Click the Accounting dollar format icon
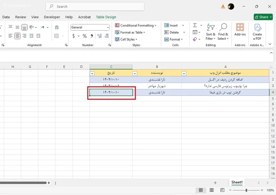 (x=73, y=36)
